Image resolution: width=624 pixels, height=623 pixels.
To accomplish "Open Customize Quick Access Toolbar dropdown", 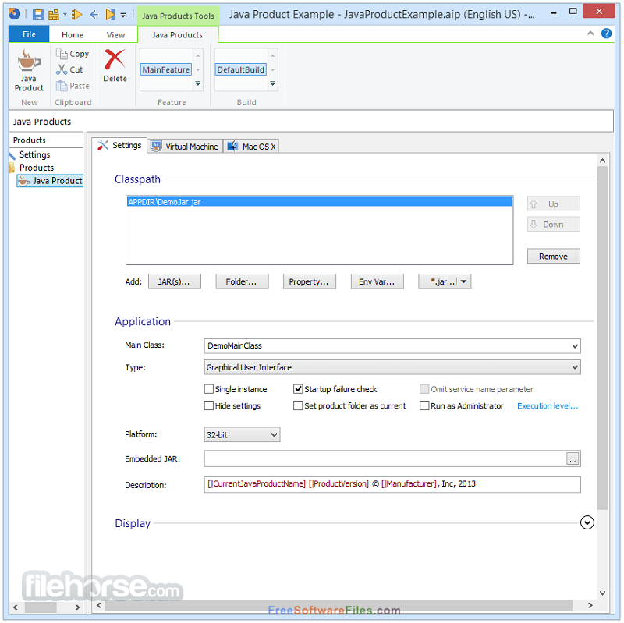I will coord(123,15).
